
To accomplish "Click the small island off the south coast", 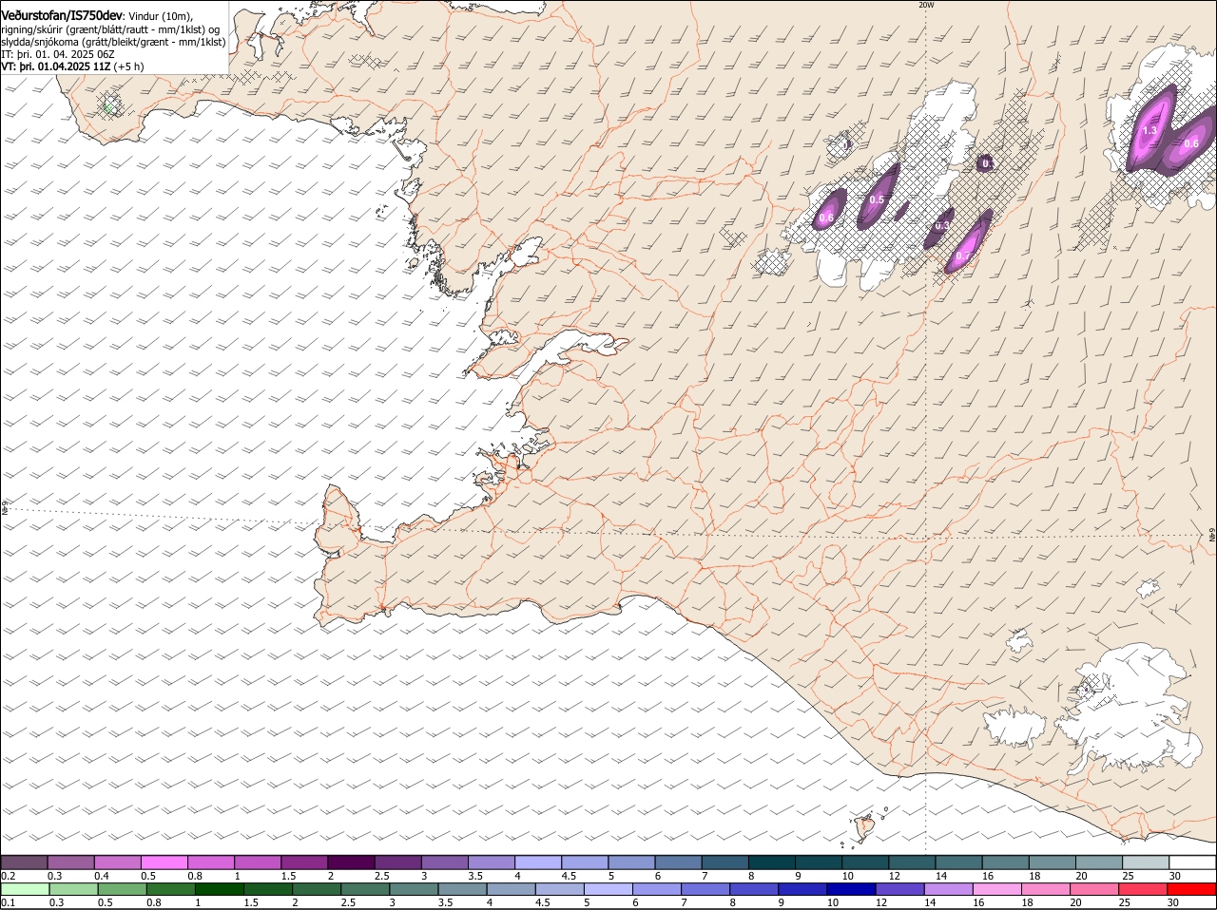I will point(864,827).
